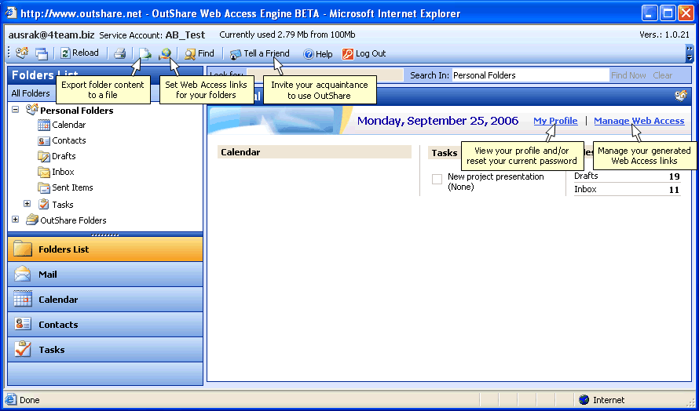
Task: Click the All Folders label
Action: coord(31,93)
